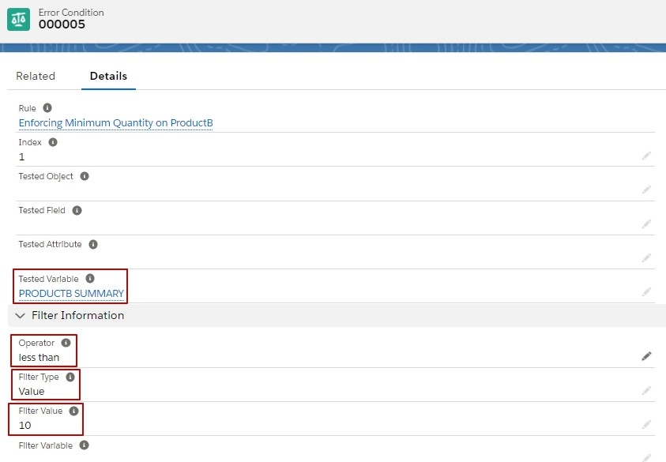This screenshot has height=462, width=666.
Task: Click the Index value 1
Action: tap(21, 156)
